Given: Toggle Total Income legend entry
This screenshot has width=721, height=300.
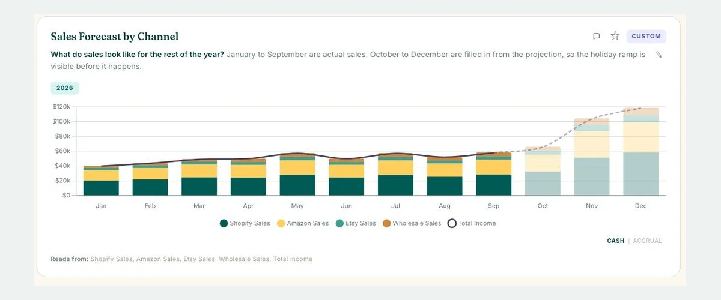Looking at the screenshot, I should pyautogui.click(x=472, y=223).
